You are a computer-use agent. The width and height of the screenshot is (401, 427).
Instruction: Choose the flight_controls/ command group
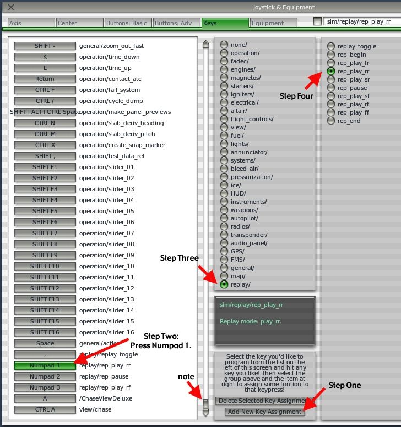point(224,119)
